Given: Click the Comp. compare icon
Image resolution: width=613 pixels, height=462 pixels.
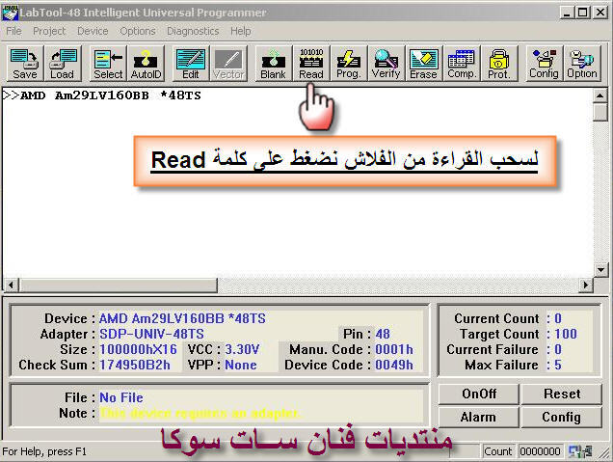Looking at the screenshot, I should tap(462, 64).
